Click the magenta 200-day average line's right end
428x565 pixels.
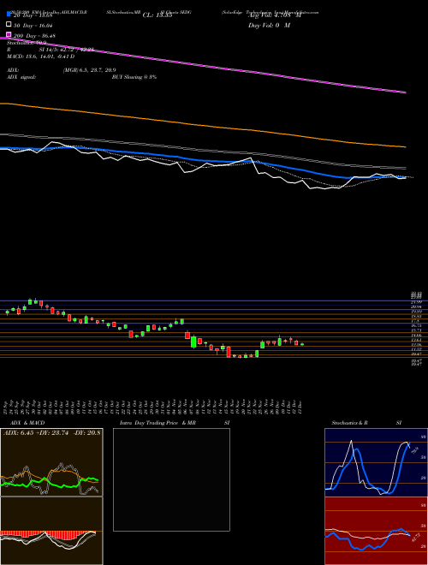click(x=405, y=92)
